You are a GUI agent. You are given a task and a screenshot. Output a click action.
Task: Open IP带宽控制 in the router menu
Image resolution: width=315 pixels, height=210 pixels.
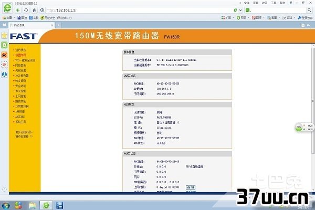tap(22, 107)
